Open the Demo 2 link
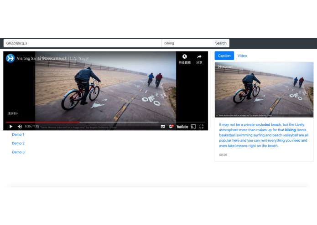317x225 pixels. tap(18, 143)
